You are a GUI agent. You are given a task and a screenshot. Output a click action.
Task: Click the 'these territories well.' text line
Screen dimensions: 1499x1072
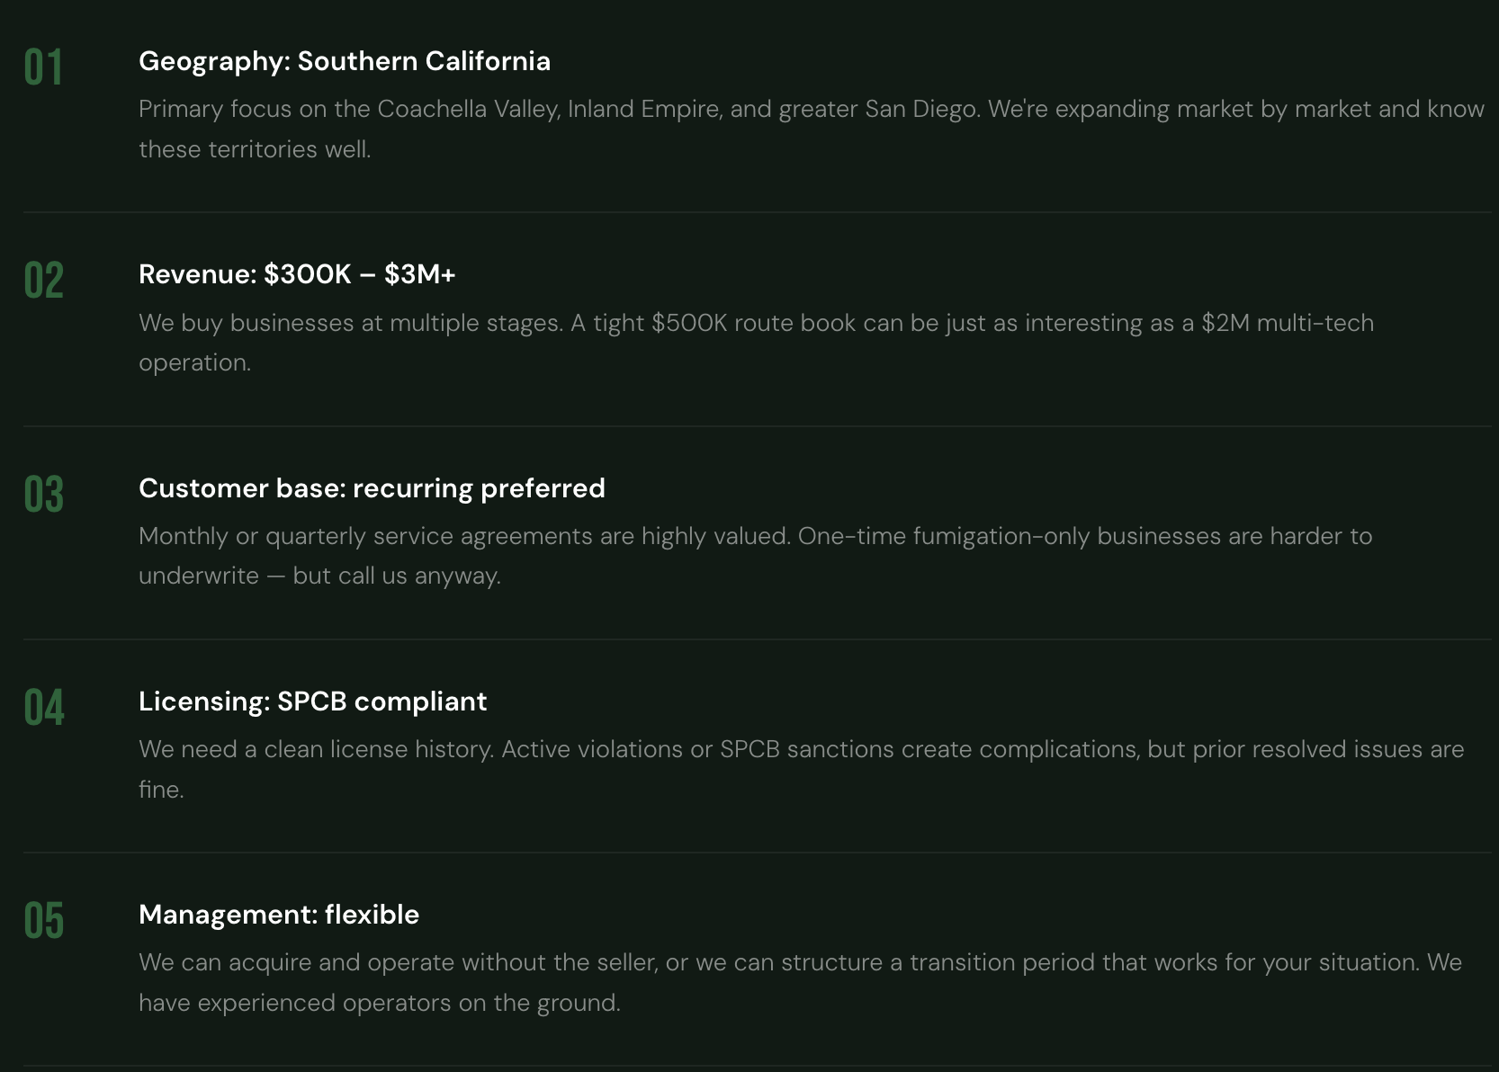pos(255,149)
